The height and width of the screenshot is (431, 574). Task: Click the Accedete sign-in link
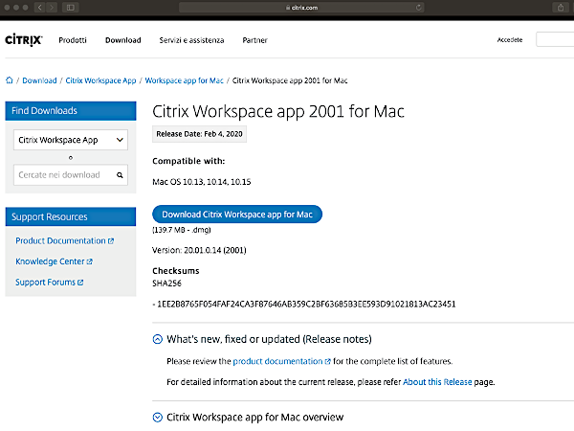(510, 39)
